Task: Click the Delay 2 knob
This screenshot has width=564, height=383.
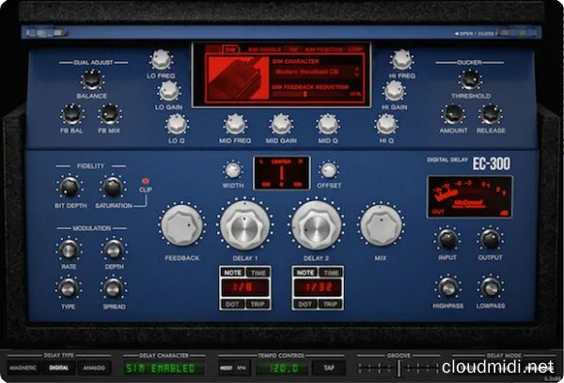Action: click(x=314, y=224)
